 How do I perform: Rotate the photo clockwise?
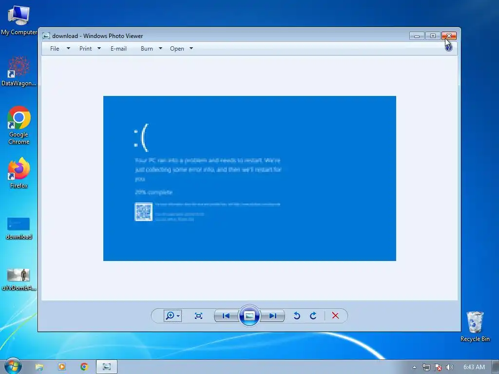[x=313, y=316]
